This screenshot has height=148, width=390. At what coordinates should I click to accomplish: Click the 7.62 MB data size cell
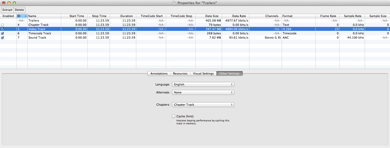coord(215,38)
